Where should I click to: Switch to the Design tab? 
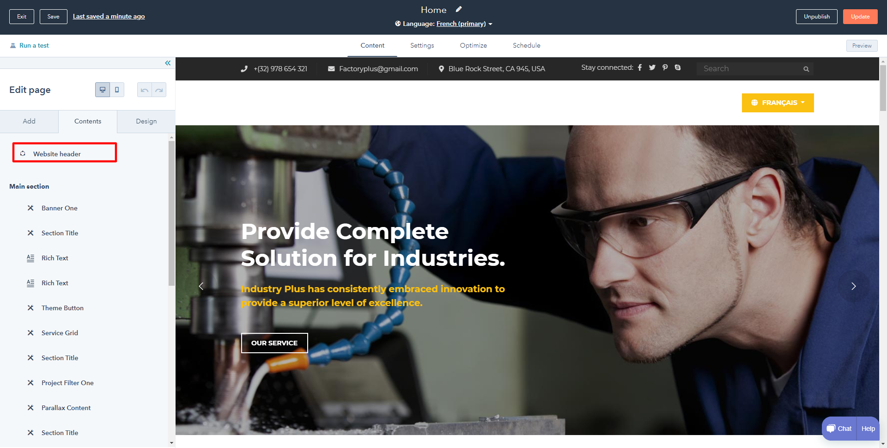tap(146, 121)
